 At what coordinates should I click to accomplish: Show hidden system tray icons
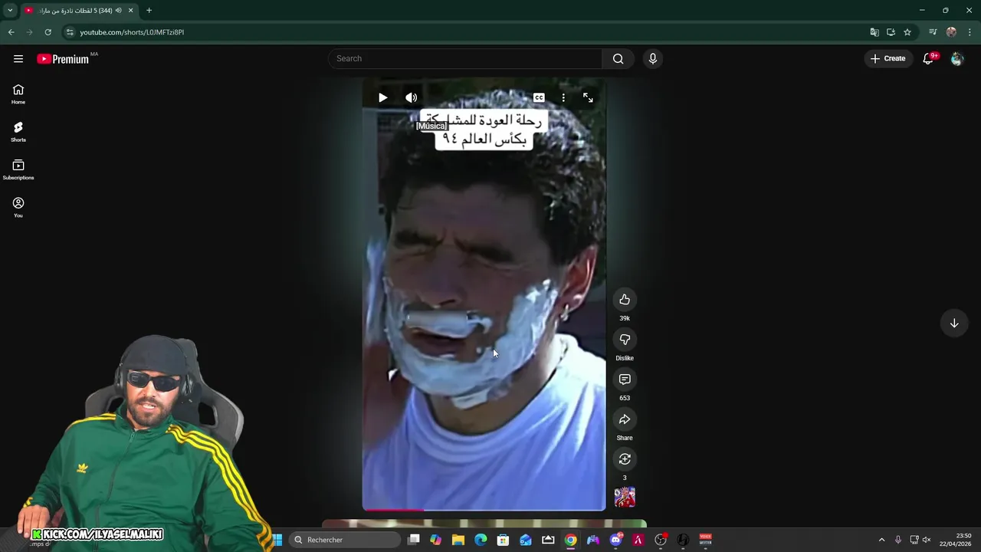click(881, 540)
